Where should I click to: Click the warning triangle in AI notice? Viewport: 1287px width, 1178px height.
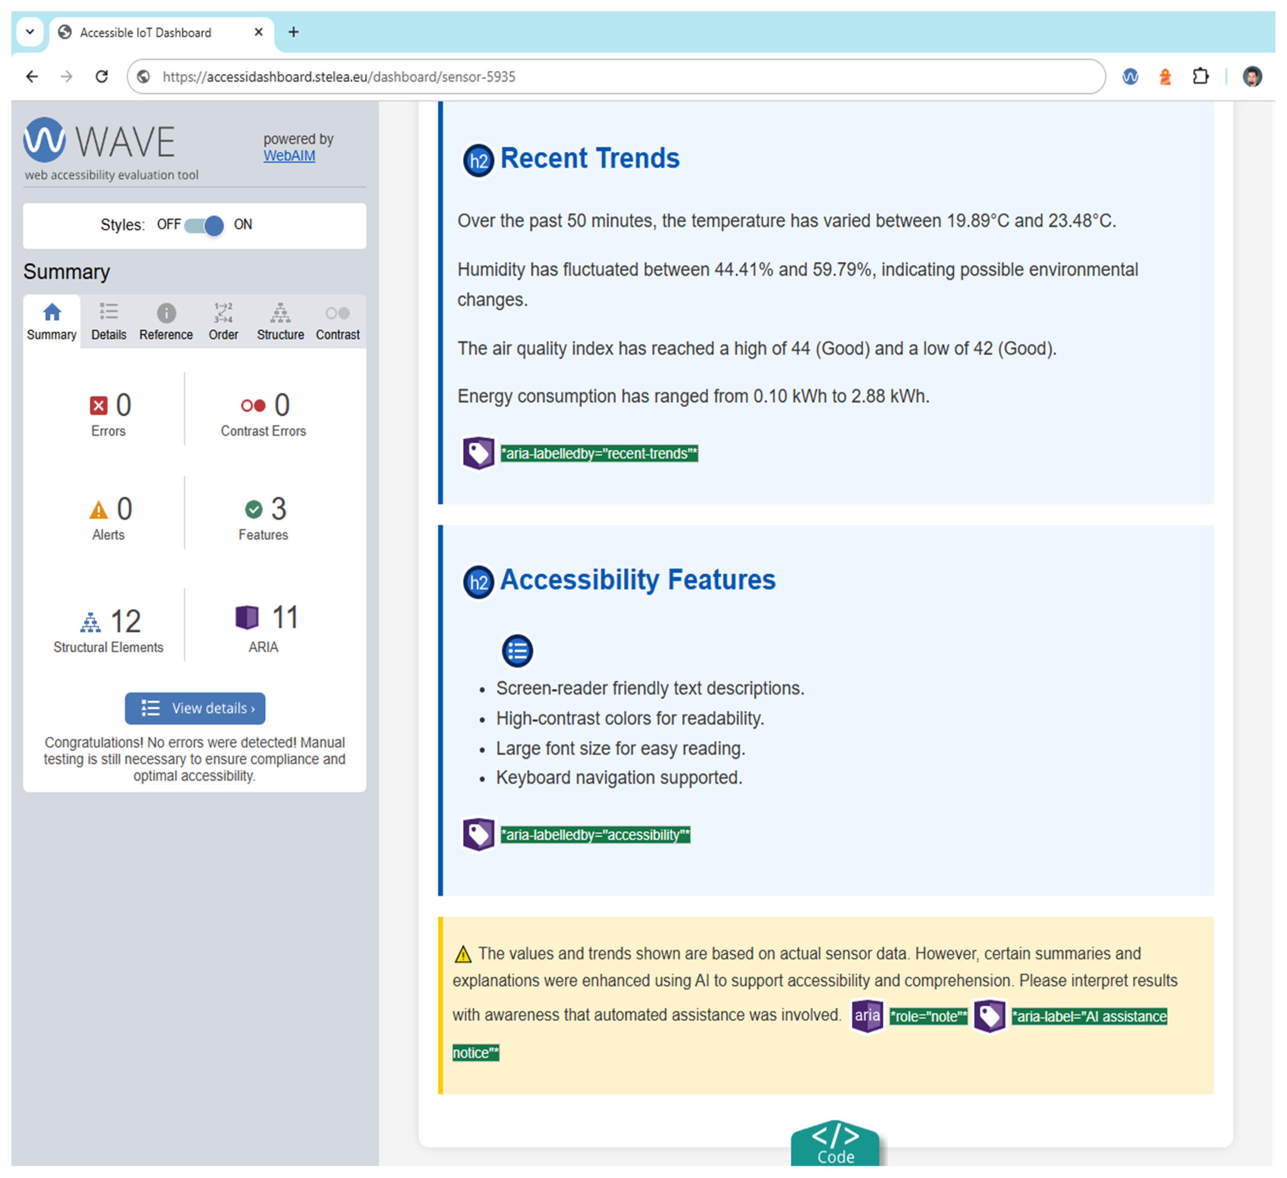(463, 955)
